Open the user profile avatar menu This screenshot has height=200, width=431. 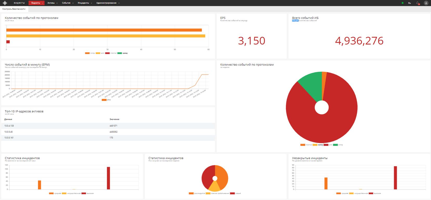pos(426,3)
